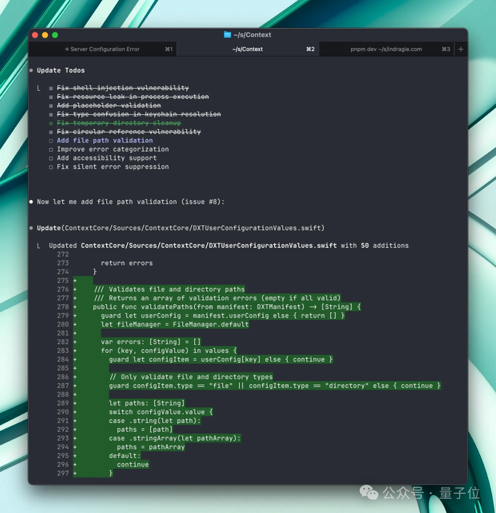Tick the 'Fix silent error suppression' checkbox
496x513 pixels.
pos(51,167)
